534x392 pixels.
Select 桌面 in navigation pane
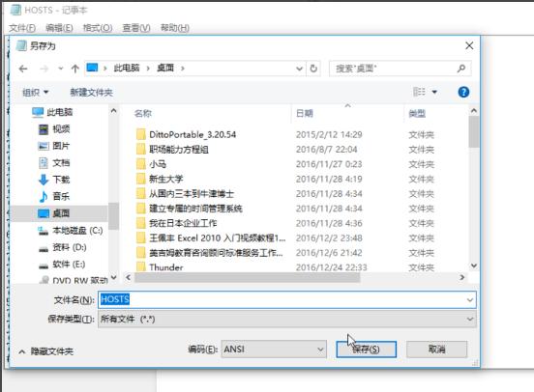tap(61, 213)
